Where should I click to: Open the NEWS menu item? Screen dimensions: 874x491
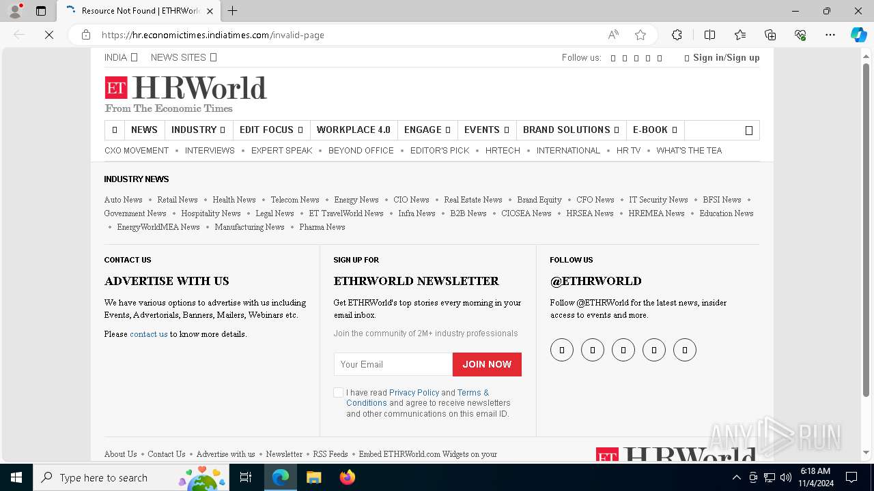click(x=144, y=130)
